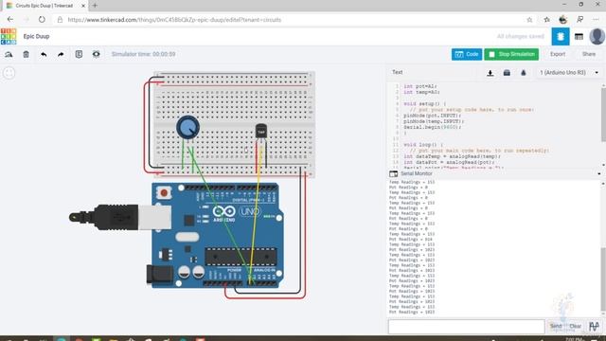This screenshot has height=341, width=606.
Task: Reload the browser page
Action: (42, 20)
